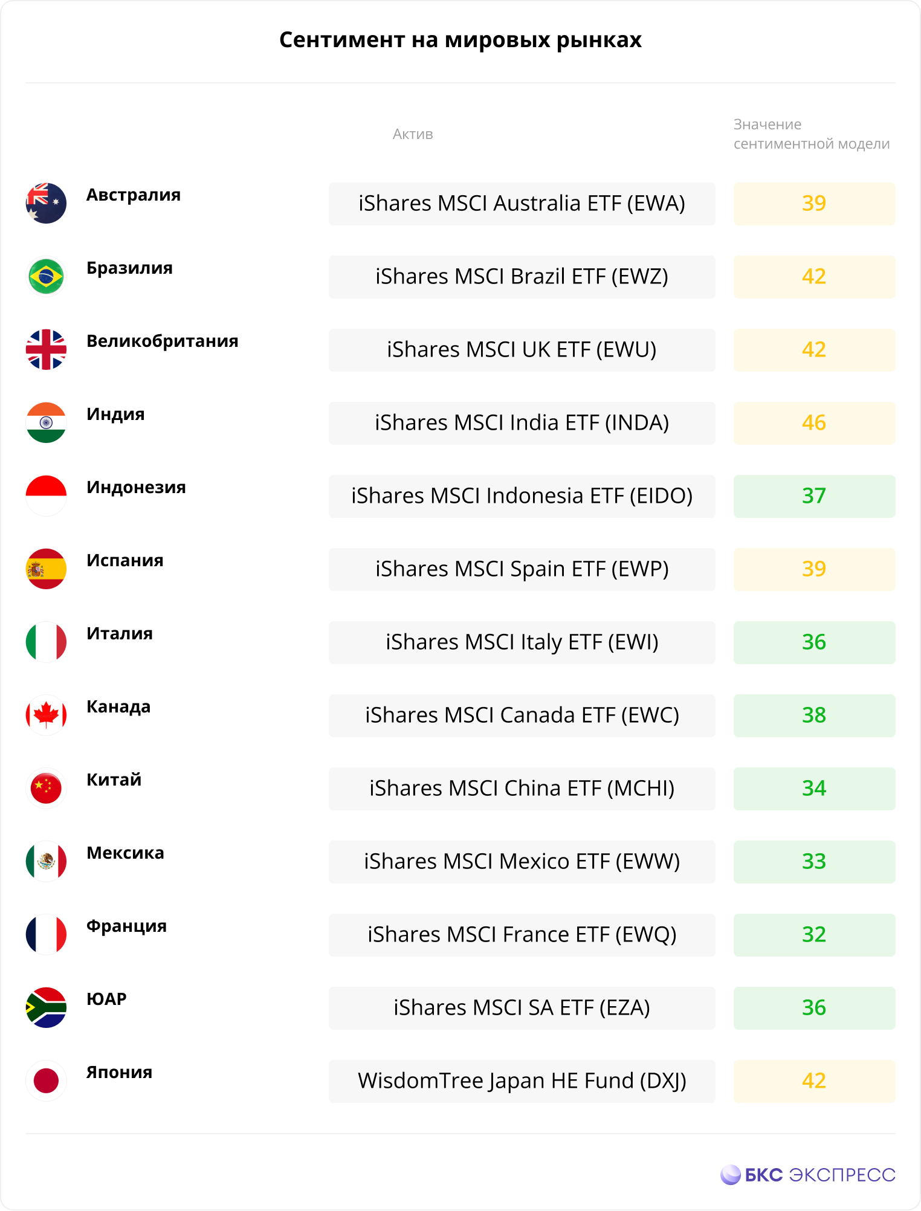The image size is (921, 1211).
Task: Open the БКС Экспресс logo
Action: pyautogui.click(x=808, y=1175)
